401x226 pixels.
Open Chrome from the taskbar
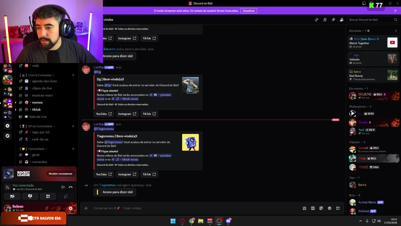tap(191, 221)
